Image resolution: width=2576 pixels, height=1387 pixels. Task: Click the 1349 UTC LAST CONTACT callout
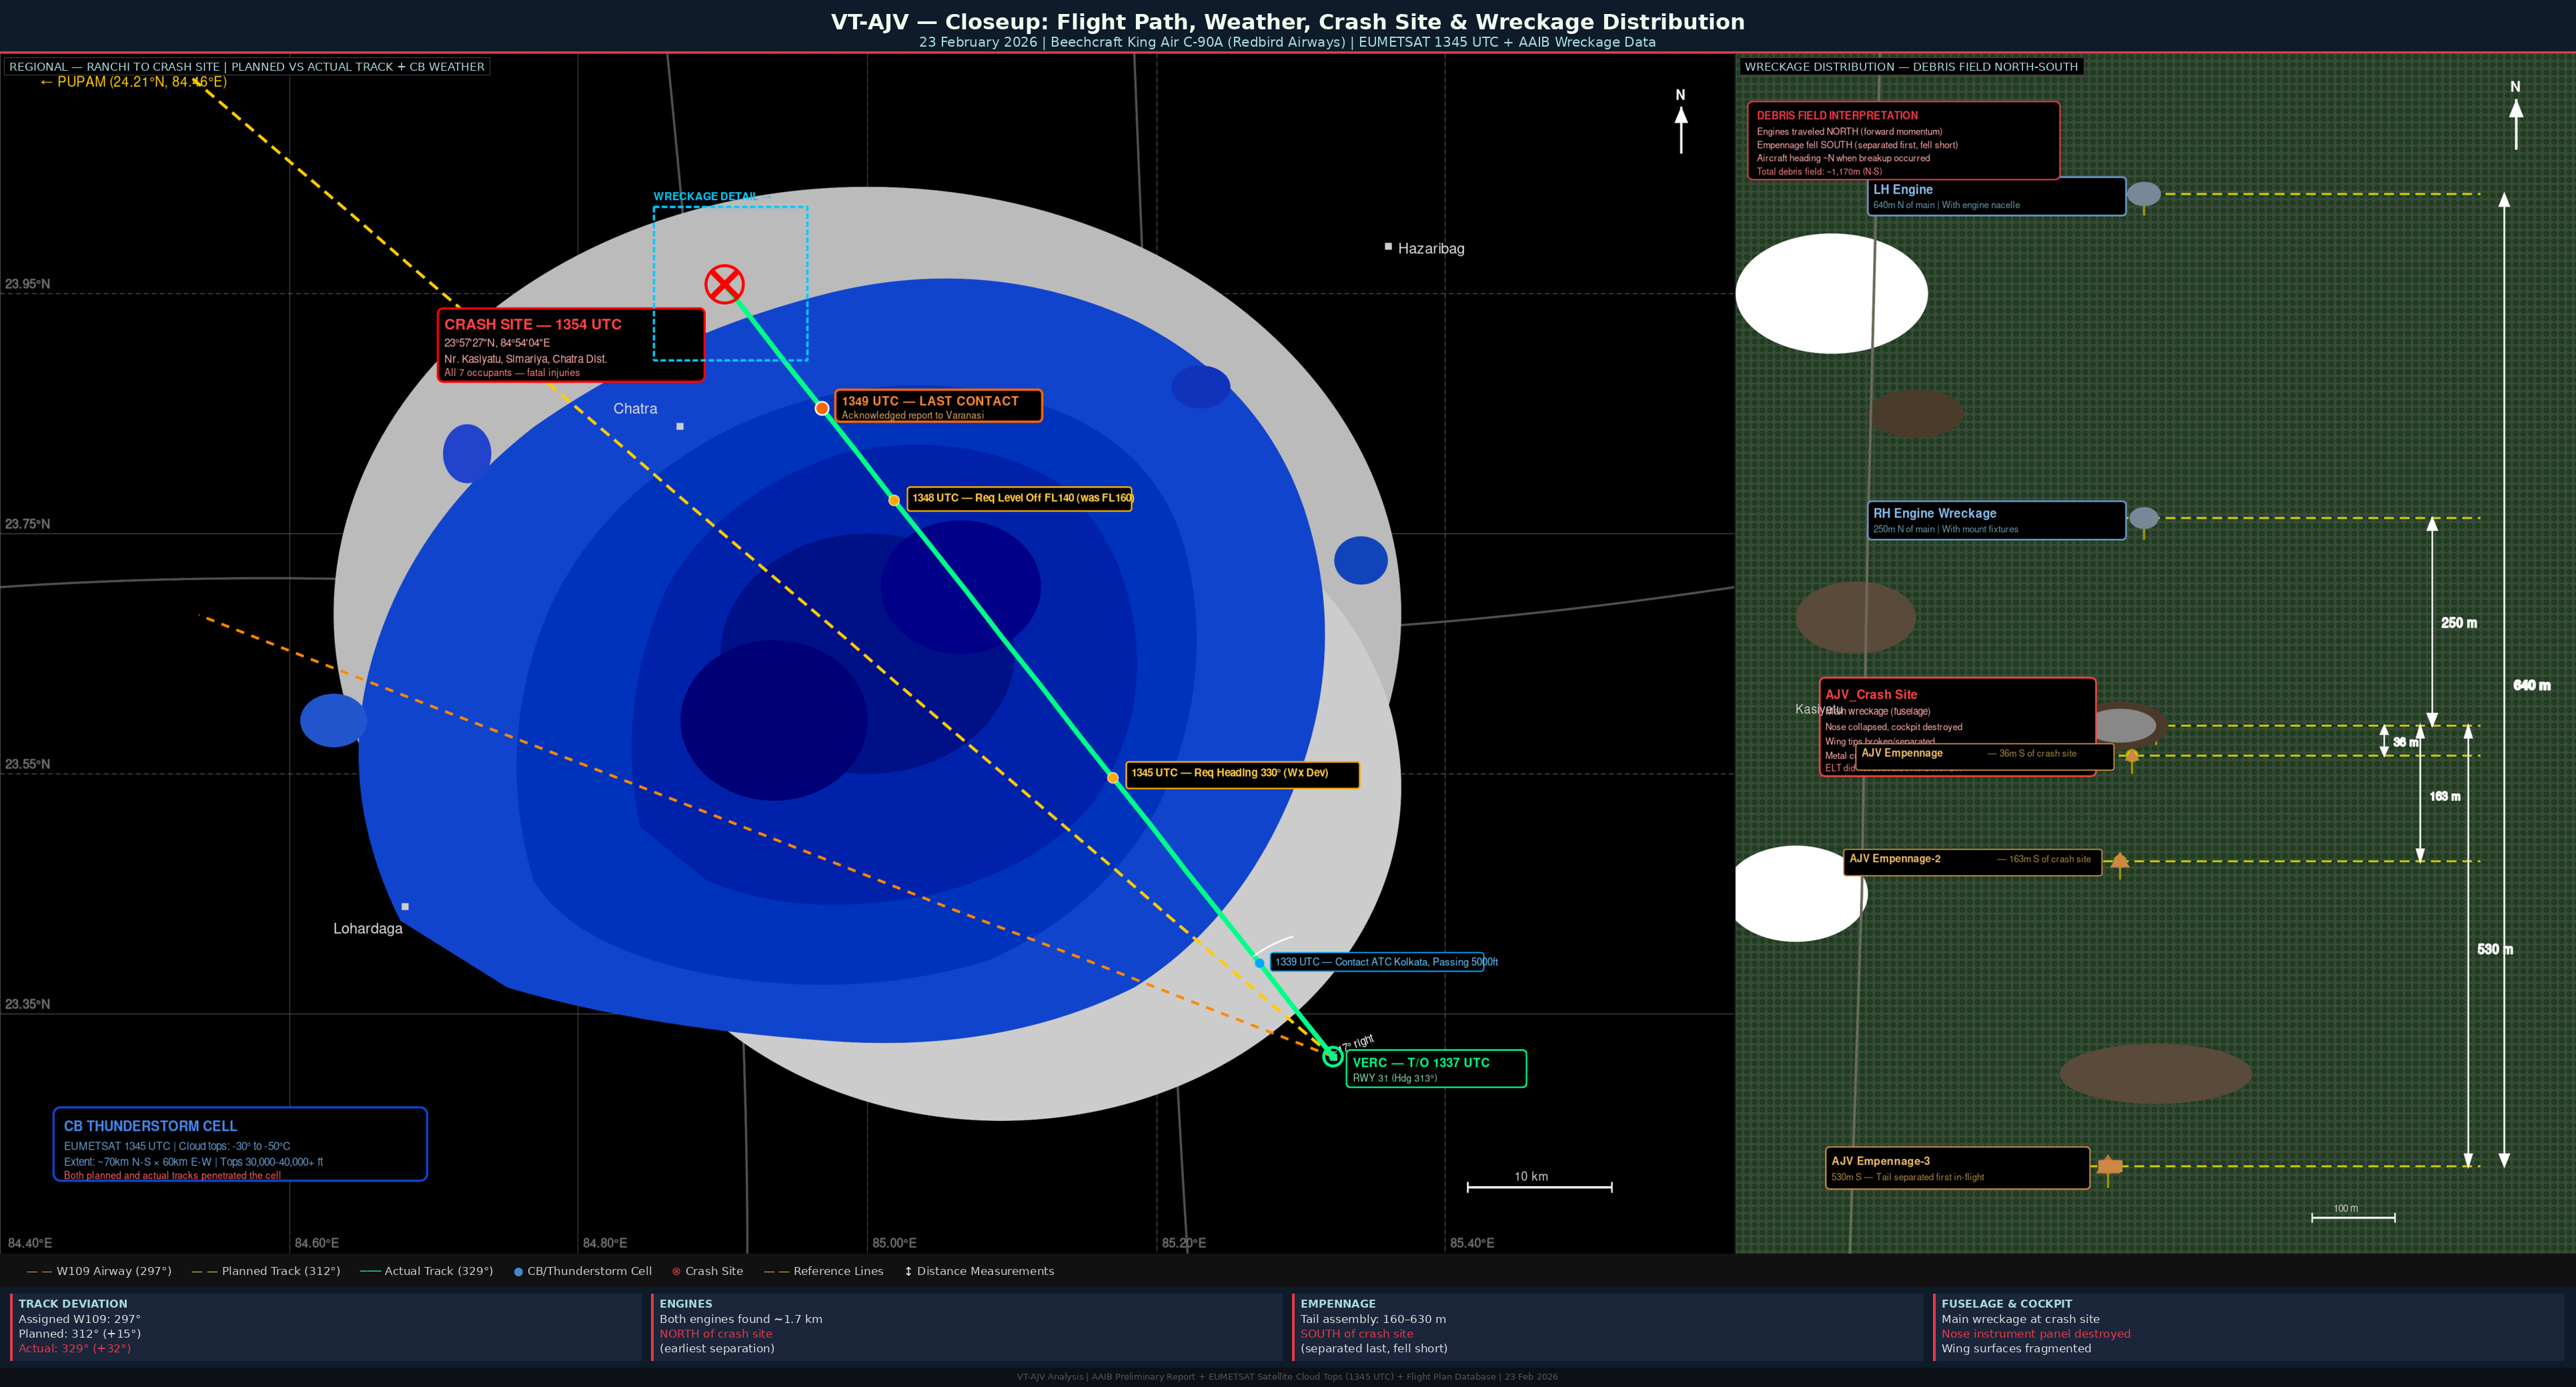coord(938,407)
